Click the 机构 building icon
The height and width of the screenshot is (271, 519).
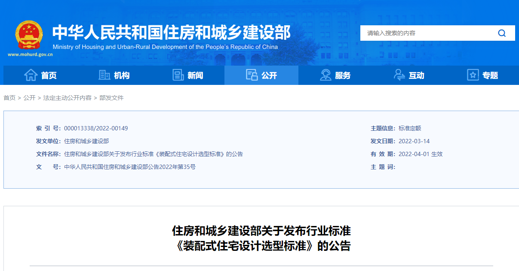point(104,75)
